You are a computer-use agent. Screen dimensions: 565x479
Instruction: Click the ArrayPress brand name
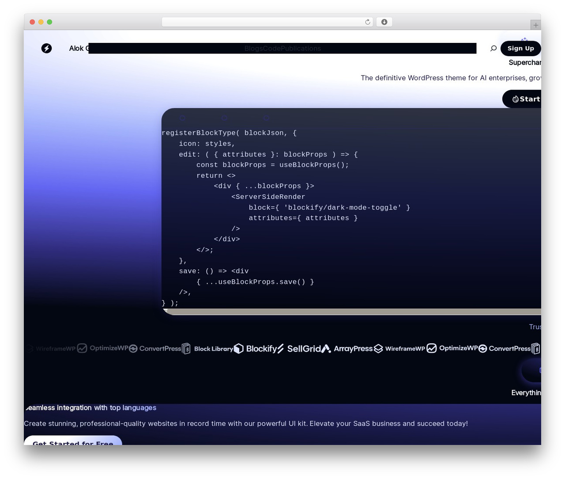pos(353,349)
